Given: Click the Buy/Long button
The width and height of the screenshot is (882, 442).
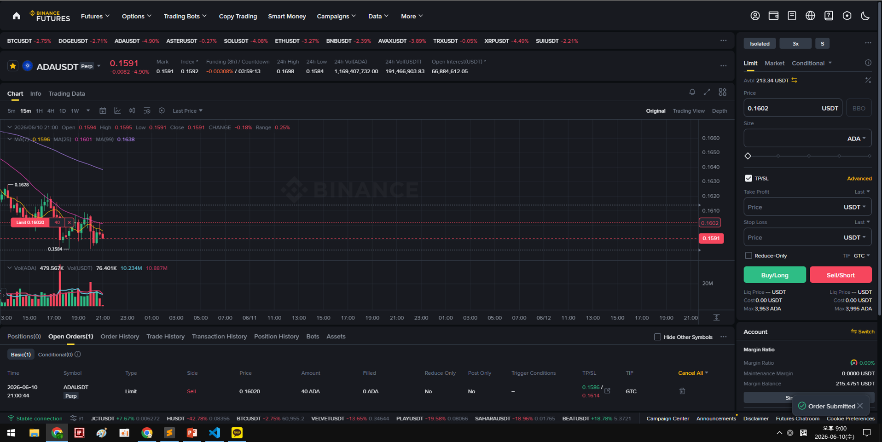Looking at the screenshot, I should click(x=775, y=275).
